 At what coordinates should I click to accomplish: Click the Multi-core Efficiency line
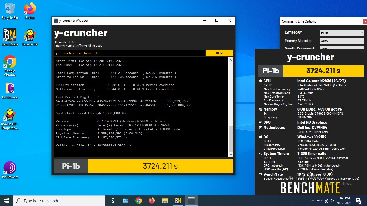click(115, 89)
